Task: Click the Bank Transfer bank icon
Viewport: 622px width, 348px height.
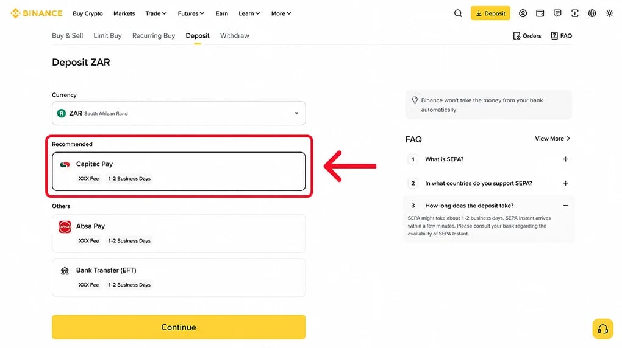Action: 65,271
